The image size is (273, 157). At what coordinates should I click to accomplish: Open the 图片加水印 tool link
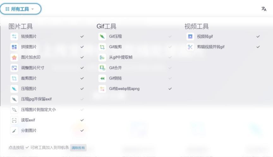[31, 57]
